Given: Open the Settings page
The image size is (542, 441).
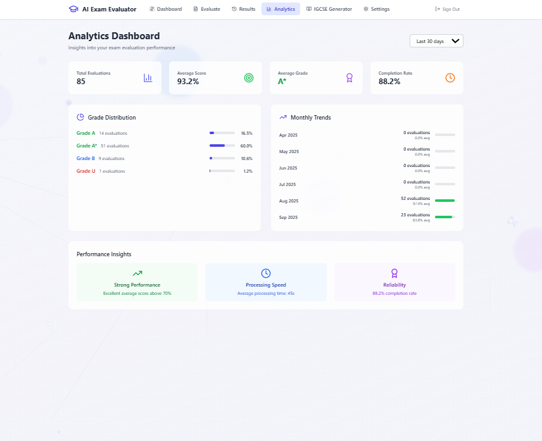Looking at the screenshot, I should click(x=376, y=9).
